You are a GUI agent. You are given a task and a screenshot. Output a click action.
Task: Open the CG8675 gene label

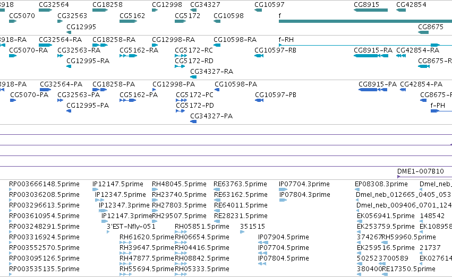(431, 27)
